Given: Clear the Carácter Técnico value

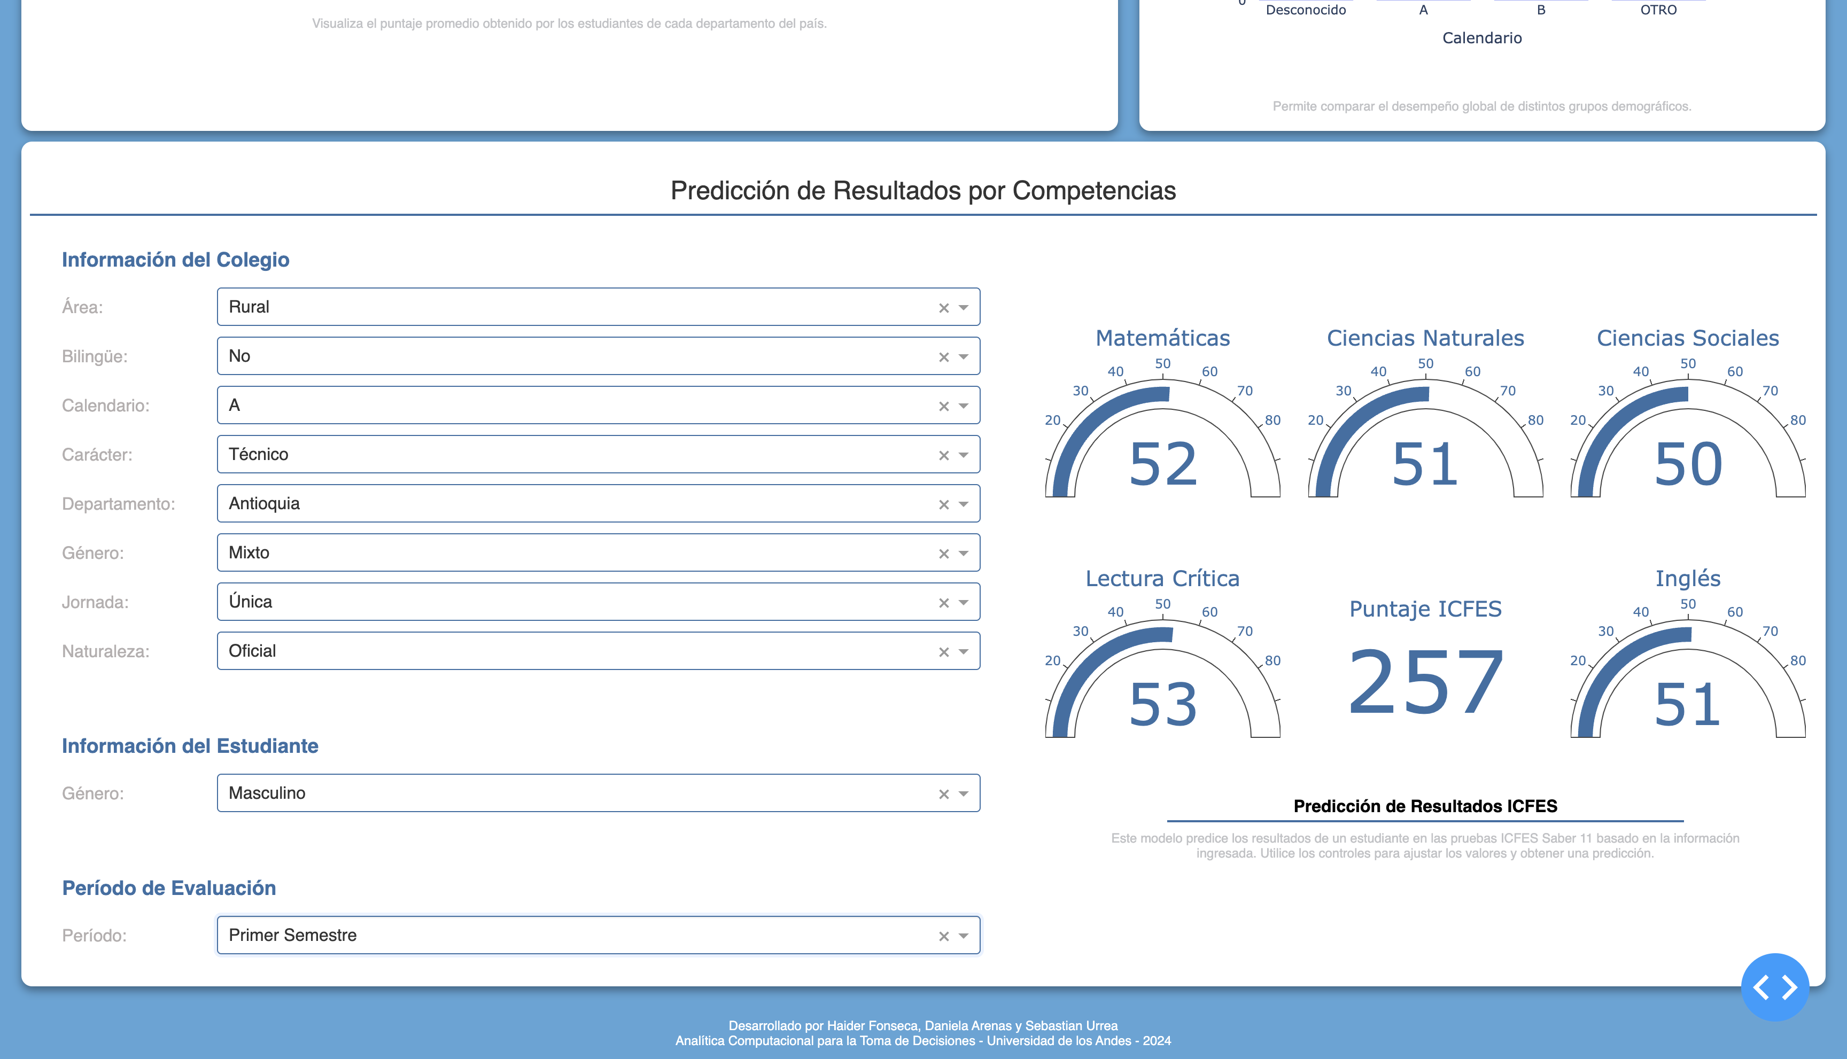Looking at the screenshot, I should 943,455.
